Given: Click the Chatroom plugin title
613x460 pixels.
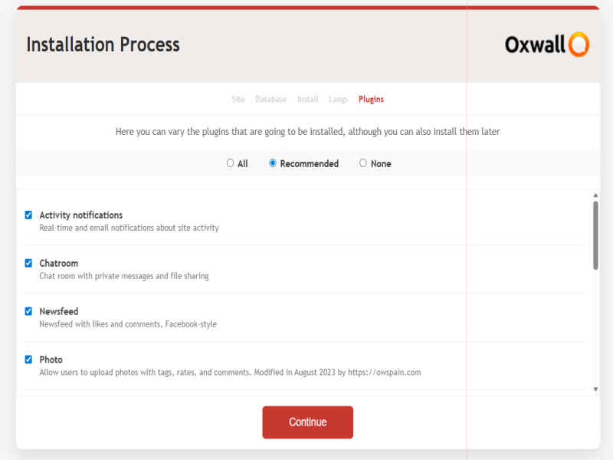Looking at the screenshot, I should tap(59, 263).
